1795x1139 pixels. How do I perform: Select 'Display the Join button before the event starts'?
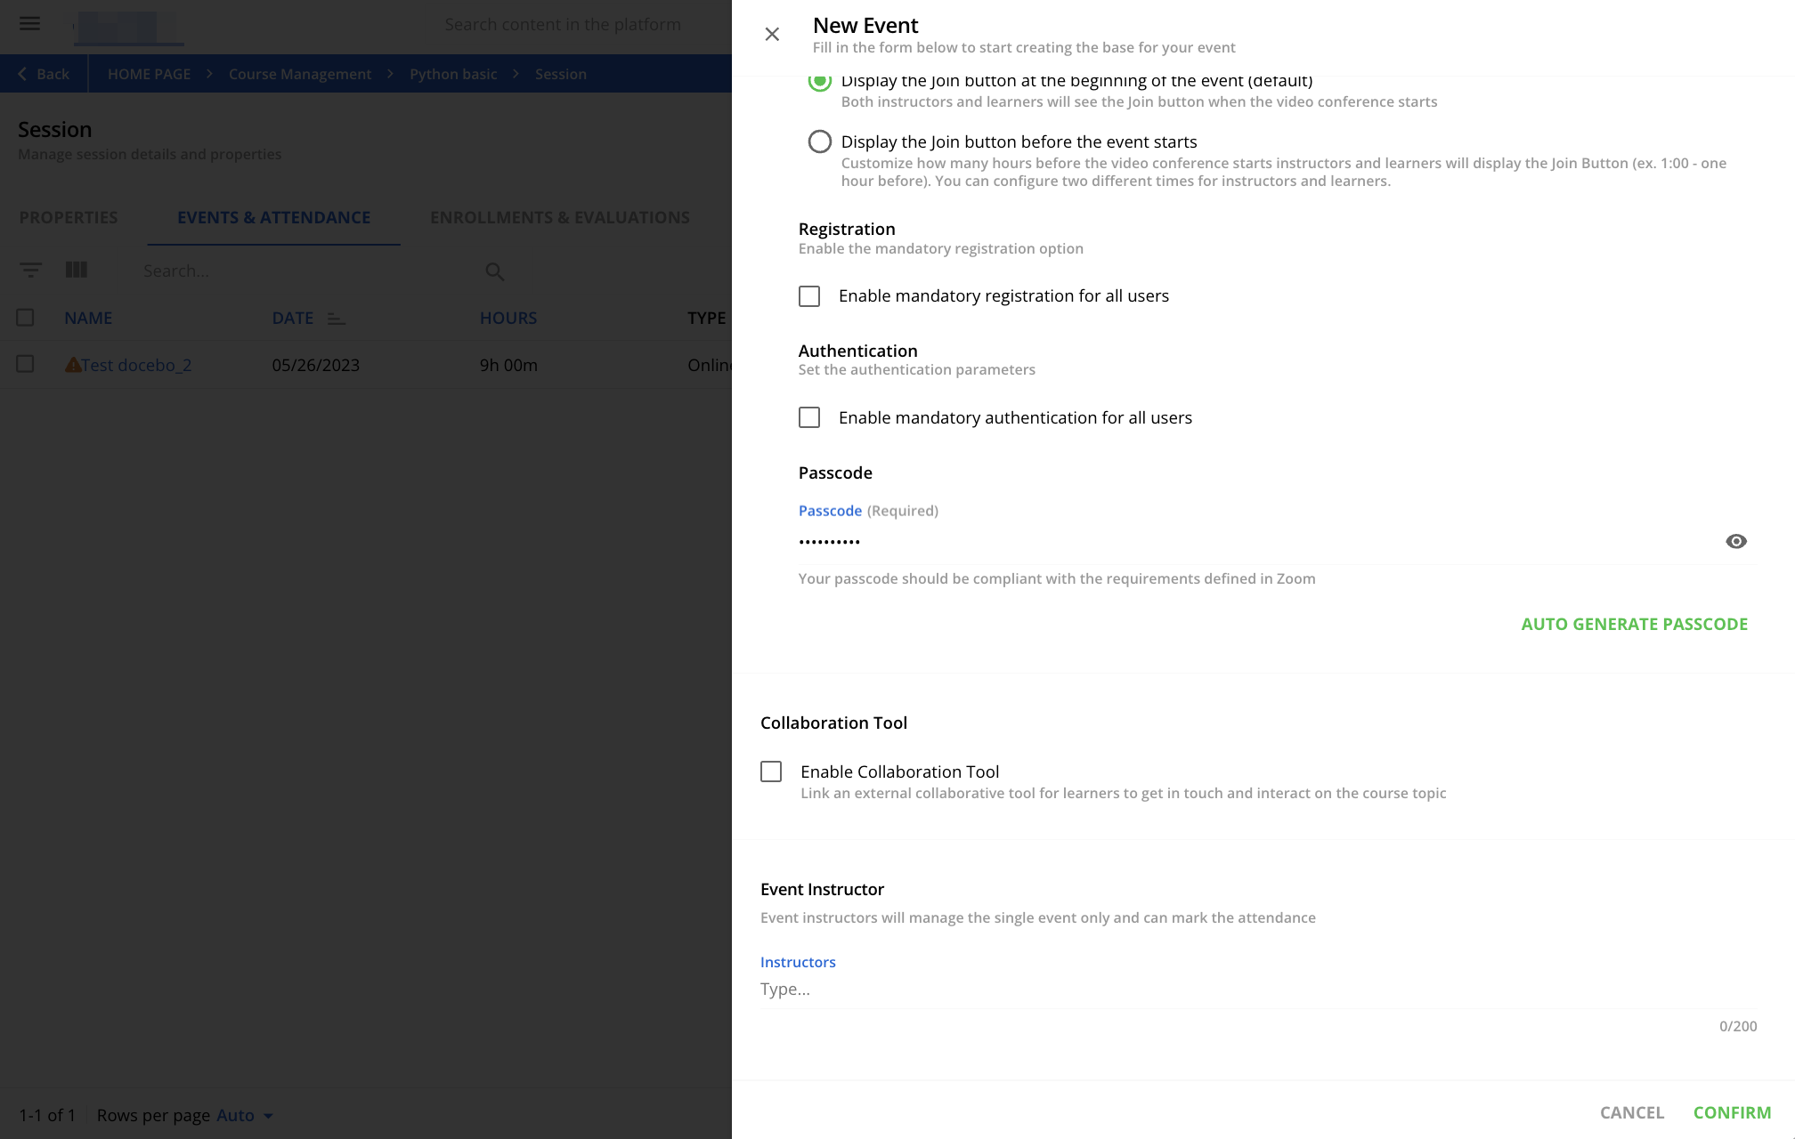(x=819, y=141)
